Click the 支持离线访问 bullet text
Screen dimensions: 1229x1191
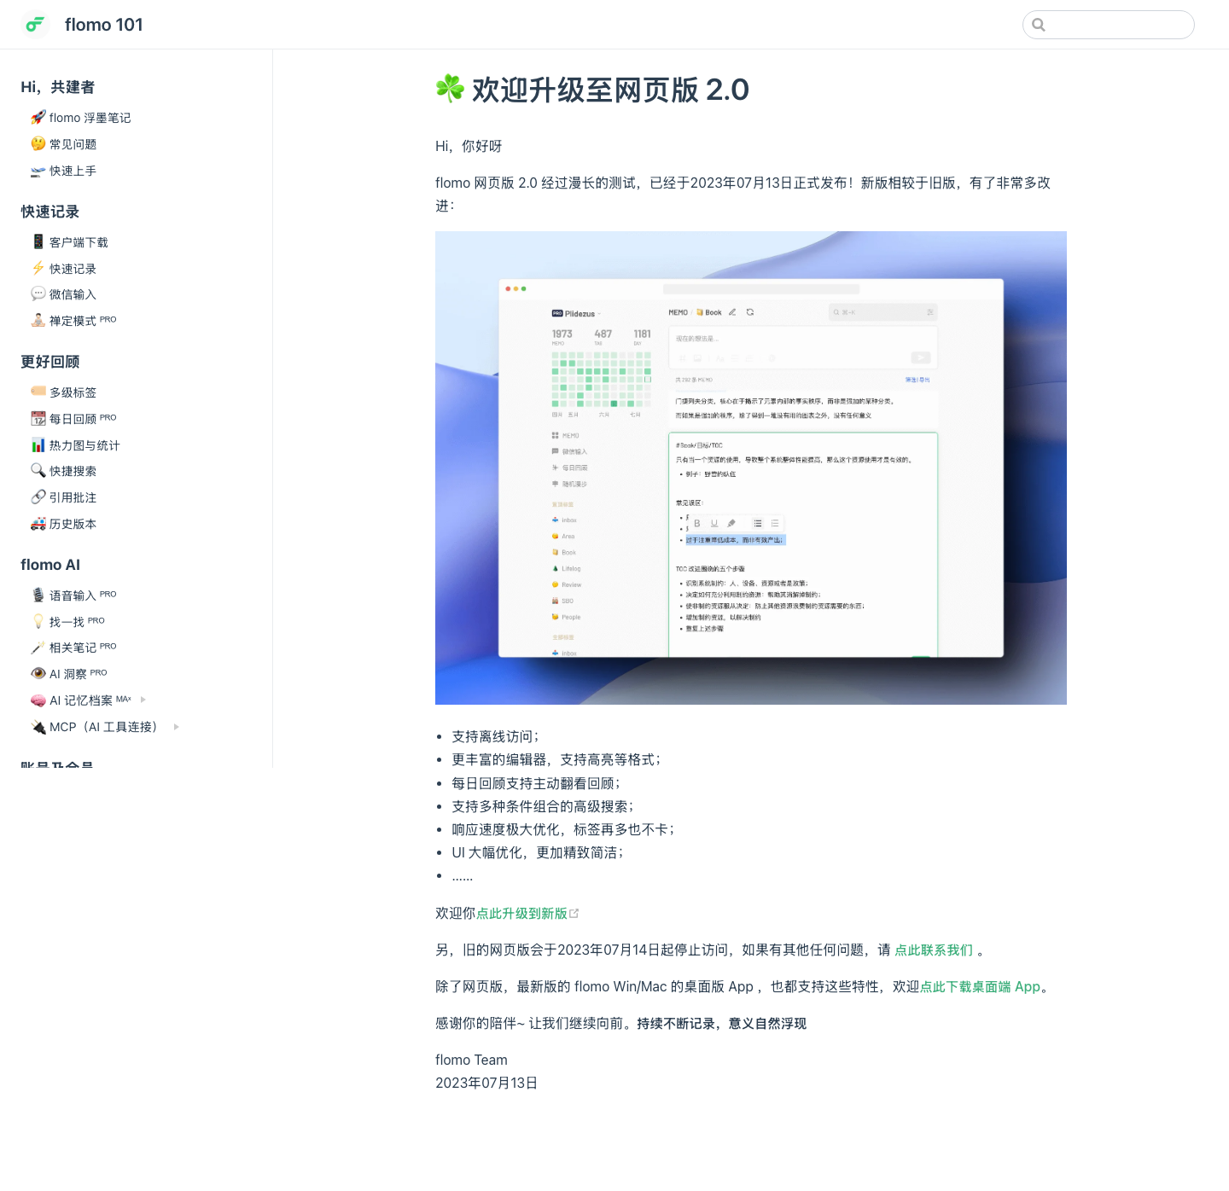coord(495,736)
